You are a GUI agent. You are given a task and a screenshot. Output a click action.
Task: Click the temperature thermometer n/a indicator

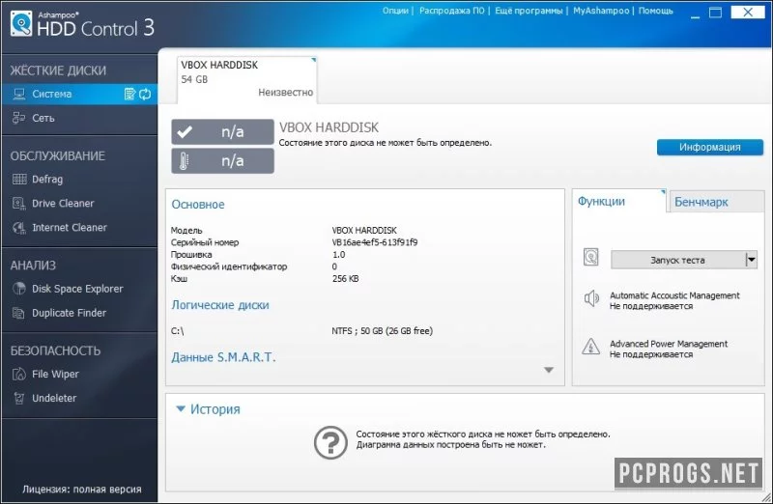[x=223, y=160]
